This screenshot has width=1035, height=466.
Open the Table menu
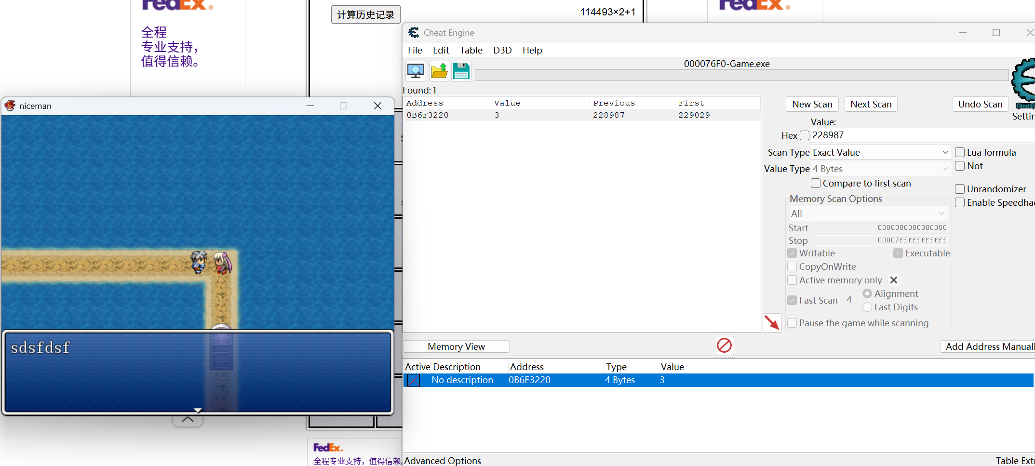pyautogui.click(x=471, y=50)
